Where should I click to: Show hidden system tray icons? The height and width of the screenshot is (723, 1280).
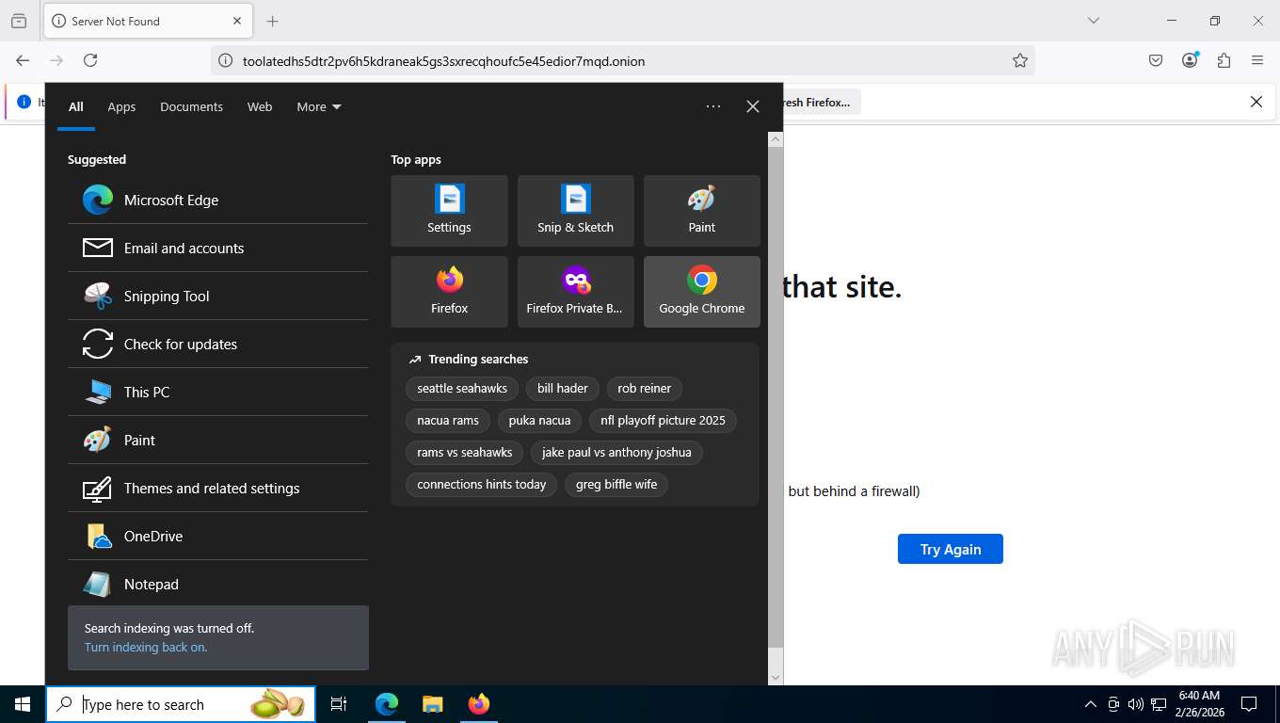[1091, 704]
